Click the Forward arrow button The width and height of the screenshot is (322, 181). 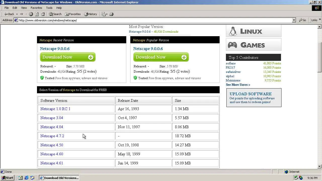tap(22, 14)
